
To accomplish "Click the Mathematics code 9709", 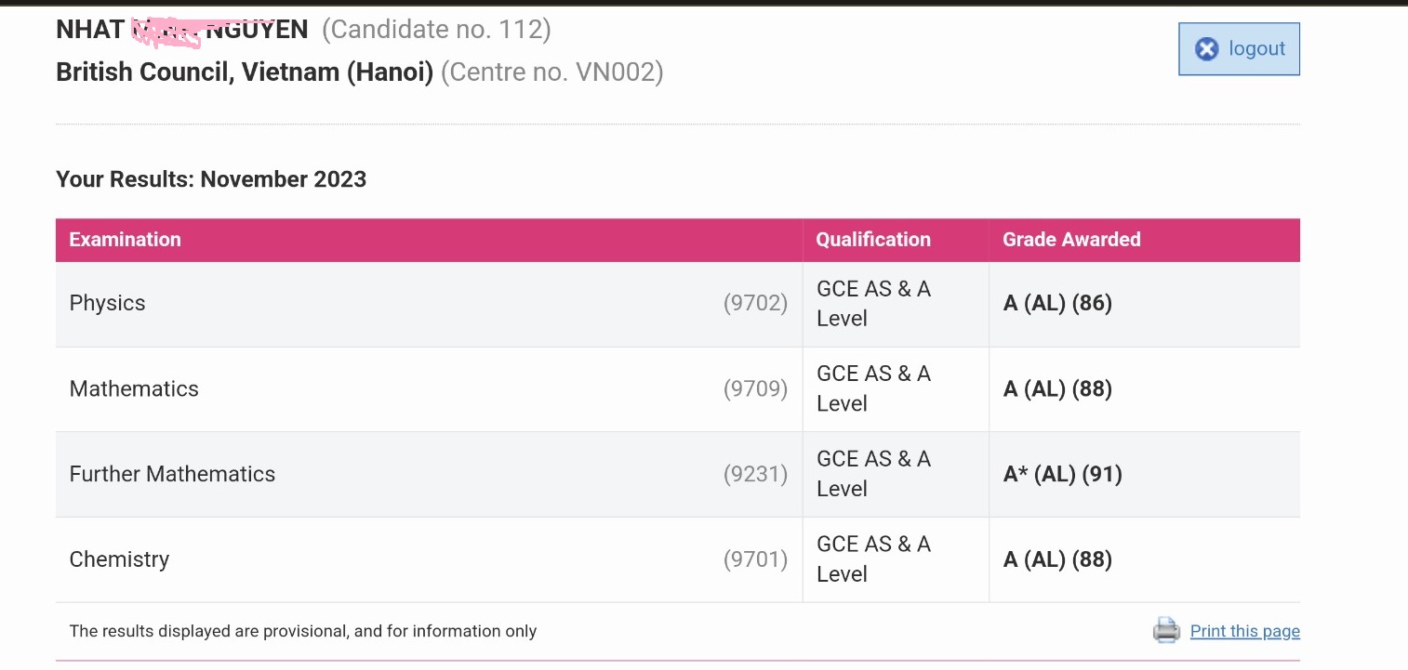I will click(755, 388).
